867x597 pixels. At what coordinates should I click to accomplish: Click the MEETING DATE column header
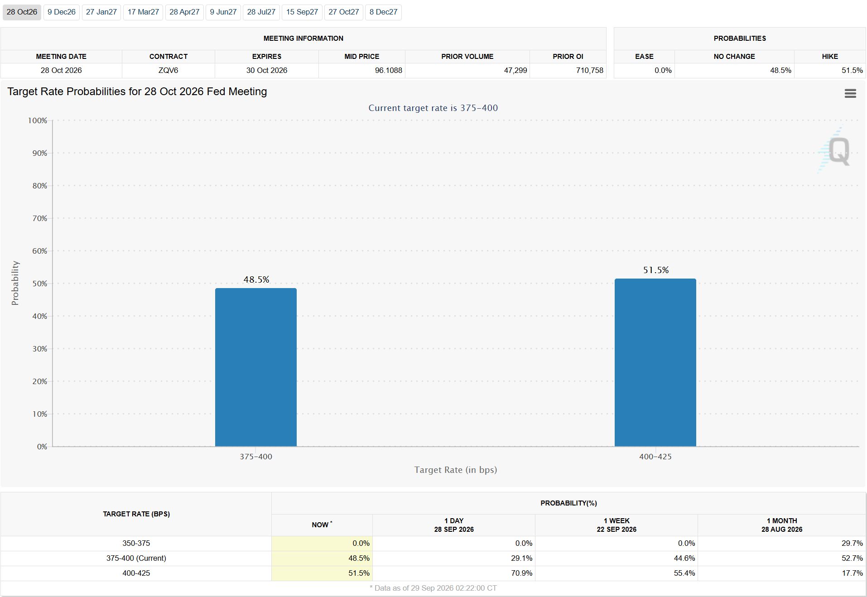61,57
